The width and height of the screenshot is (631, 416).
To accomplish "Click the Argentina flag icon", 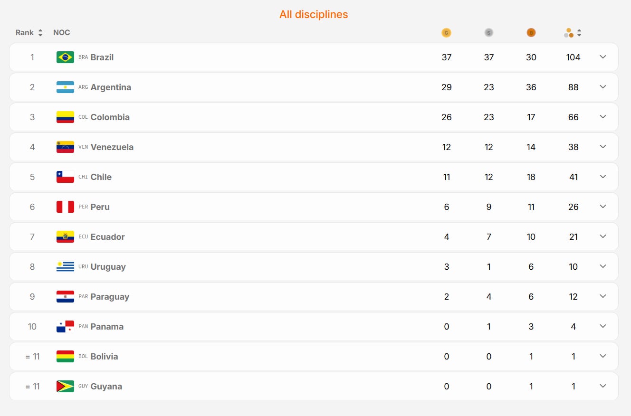I will 65,87.
